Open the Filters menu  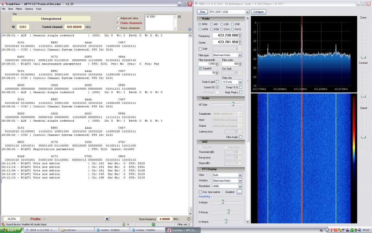tap(19, 9)
